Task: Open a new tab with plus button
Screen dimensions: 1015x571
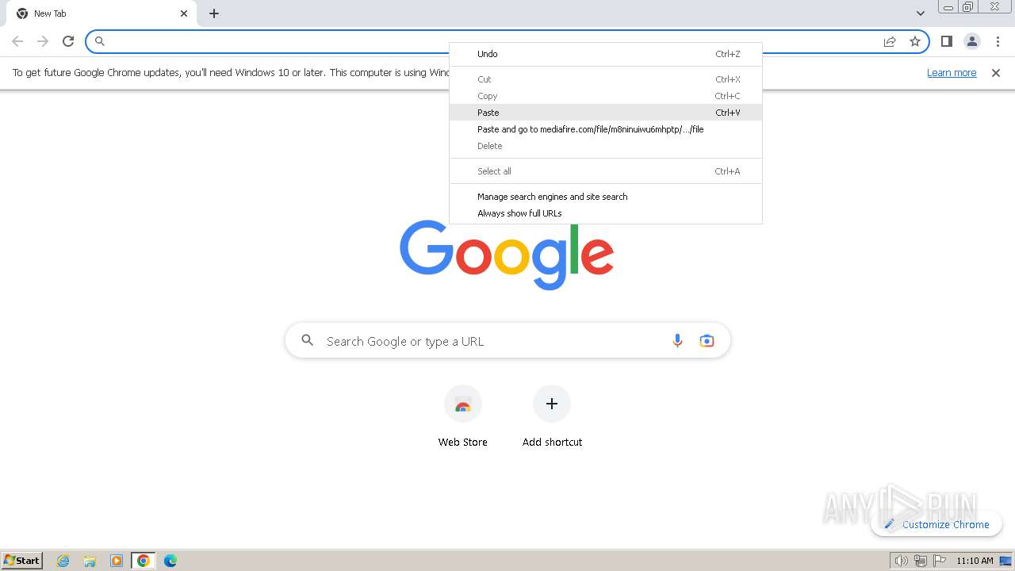Action: click(214, 13)
